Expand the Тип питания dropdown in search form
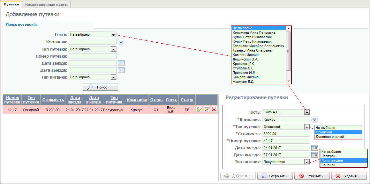Viewport: 370px width, 184px height. tap(113, 77)
